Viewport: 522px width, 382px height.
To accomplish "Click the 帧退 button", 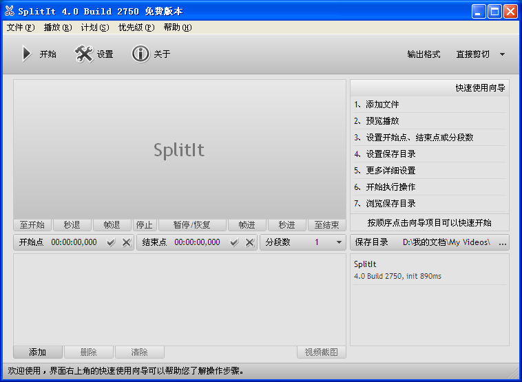I will click(x=112, y=225).
